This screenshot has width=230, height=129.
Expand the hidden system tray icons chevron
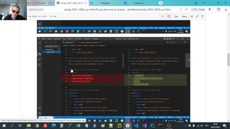pos(185,126)
